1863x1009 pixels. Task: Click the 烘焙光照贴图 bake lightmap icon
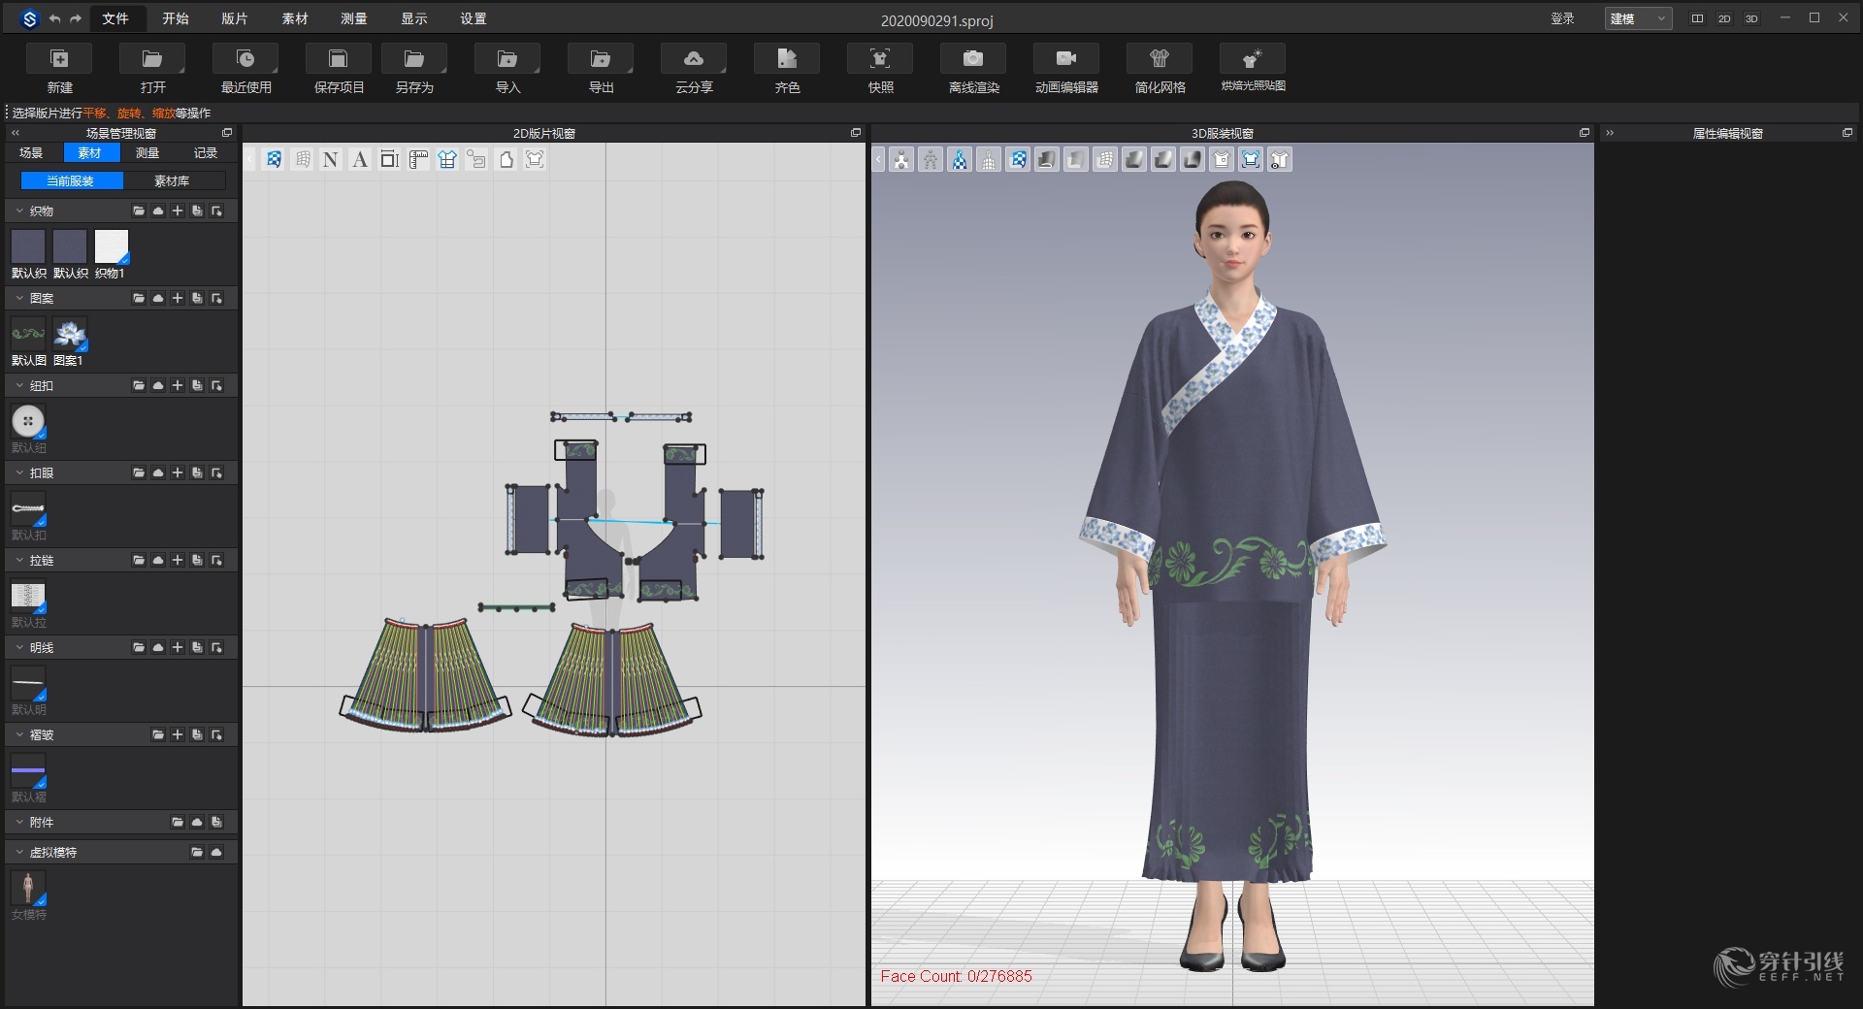(x=1252, y=68)
